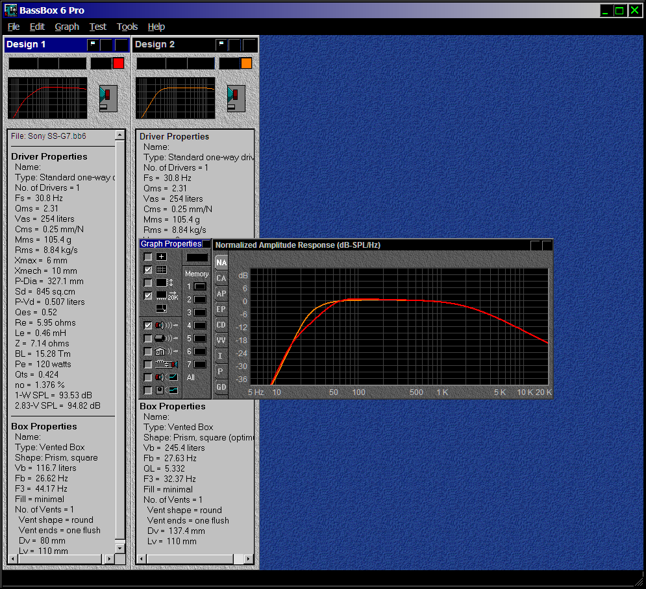The height and width of the screenshot is (589, 646).
Task: Open the Test menu
Action: pyautogui.click(x=97, y=27)
